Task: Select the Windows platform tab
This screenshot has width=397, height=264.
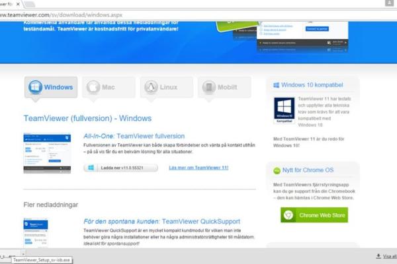Action: click(x=51, y=87)
